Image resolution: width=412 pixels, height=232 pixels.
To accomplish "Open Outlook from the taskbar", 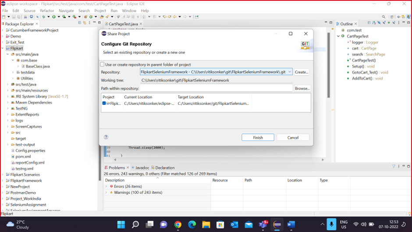I will tap(234, 225).
